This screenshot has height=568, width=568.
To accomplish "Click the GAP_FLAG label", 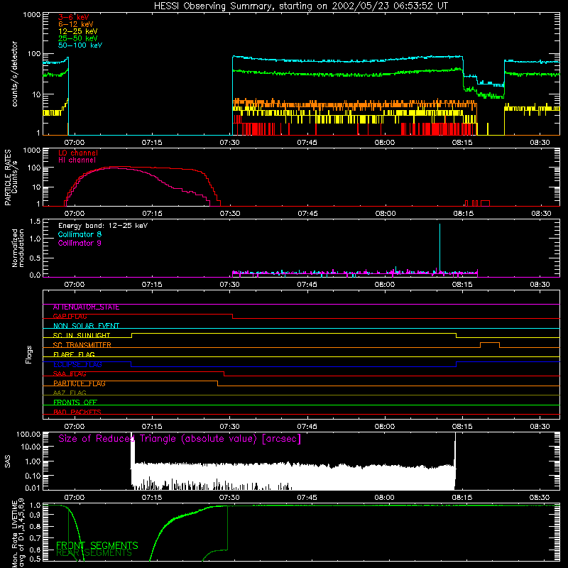I will coord(70,317).
